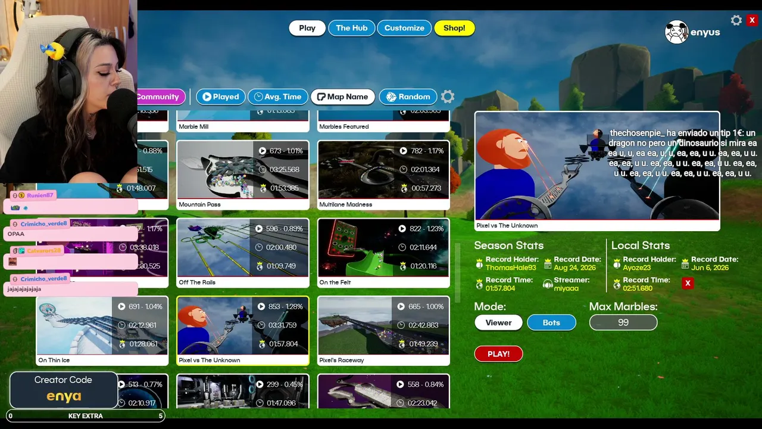Go to The Hub tab
This screenshot has height=429, width=762.
coord(352,28)
